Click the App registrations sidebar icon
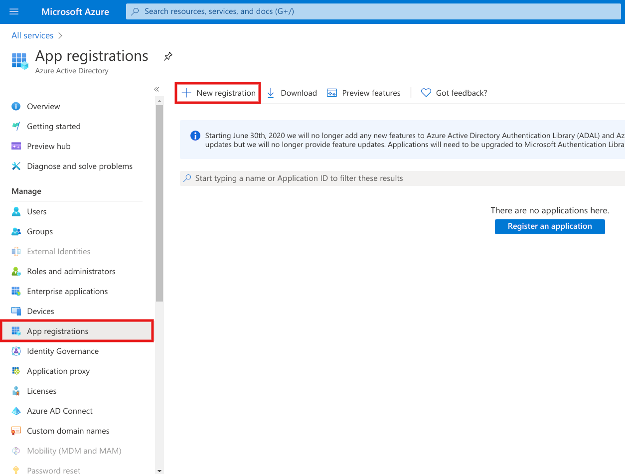This screenshot has height=474, width=625. click(16, 331)
